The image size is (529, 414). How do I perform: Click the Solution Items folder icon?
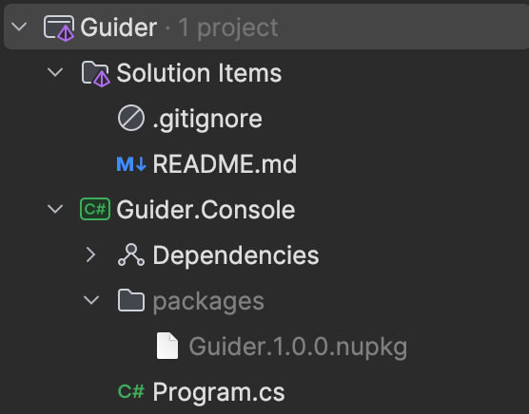[95, 74]
